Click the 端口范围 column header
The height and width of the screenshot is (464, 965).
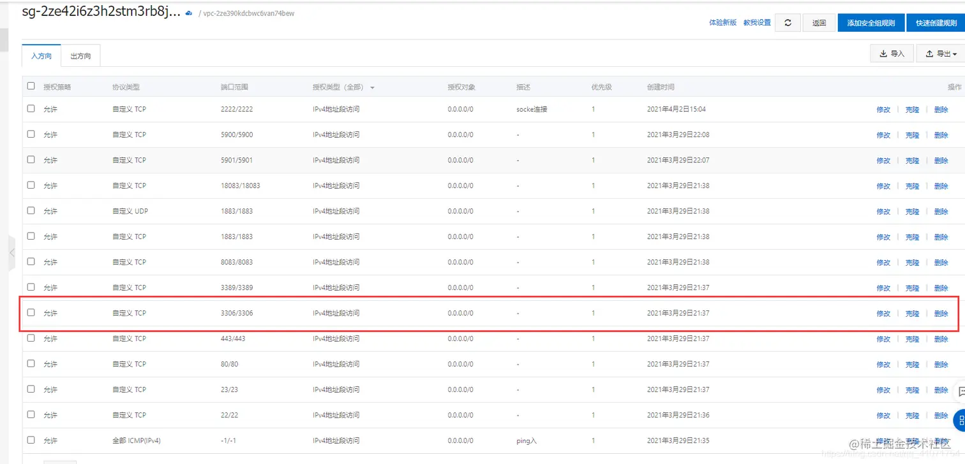pos(234,87)
